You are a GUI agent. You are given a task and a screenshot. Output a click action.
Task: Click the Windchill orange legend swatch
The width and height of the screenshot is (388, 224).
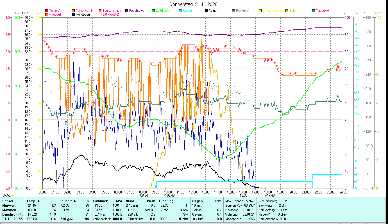coord(47,15)
